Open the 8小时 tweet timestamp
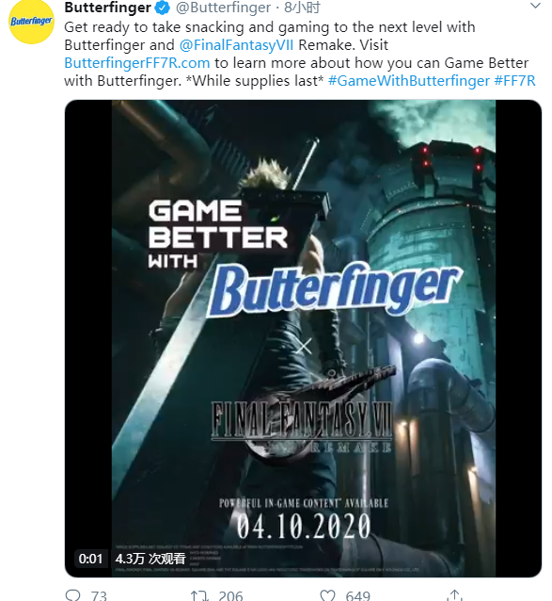 [x=302, y=8]
